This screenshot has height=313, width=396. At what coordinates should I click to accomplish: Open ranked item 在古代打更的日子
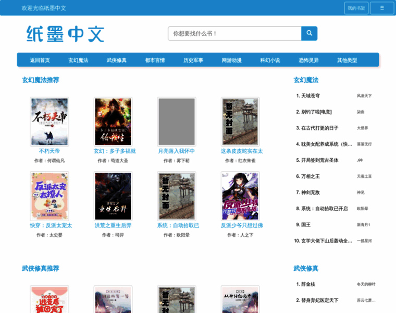(x=320, y=128)
